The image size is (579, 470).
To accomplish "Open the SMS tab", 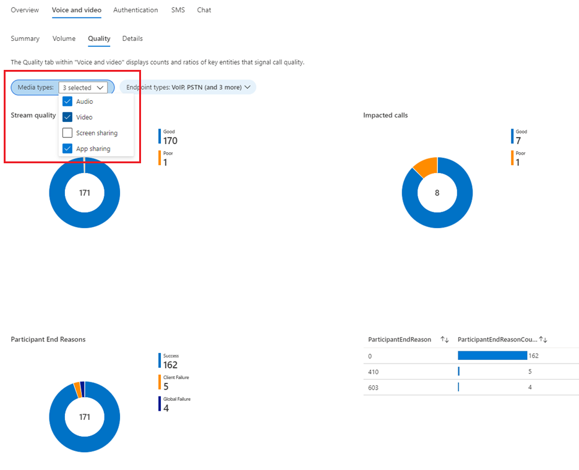I will tap(178, 10).
